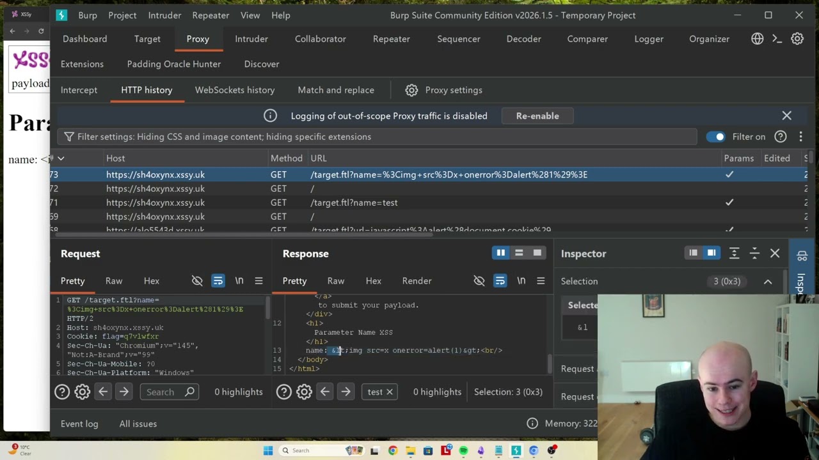Viewport: 819px width, 460px height.
Task: Go to previous match in Request search
Action: click(x=103, y=392)
